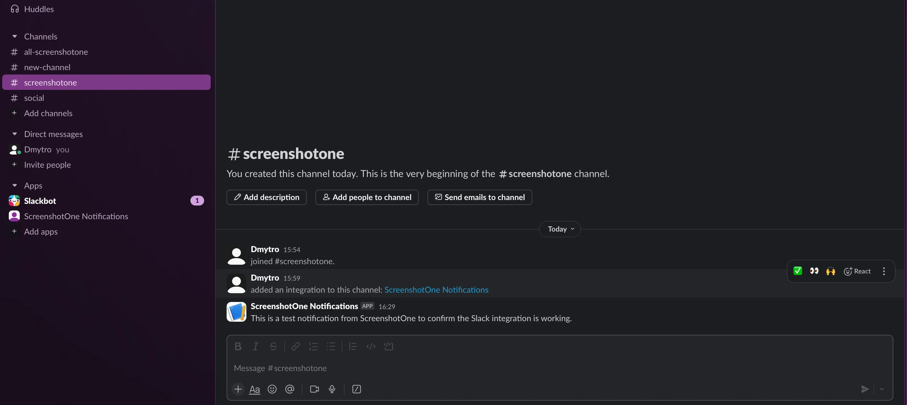Mention someone using the @ icon
907x405 pixels.
point(289,389)
